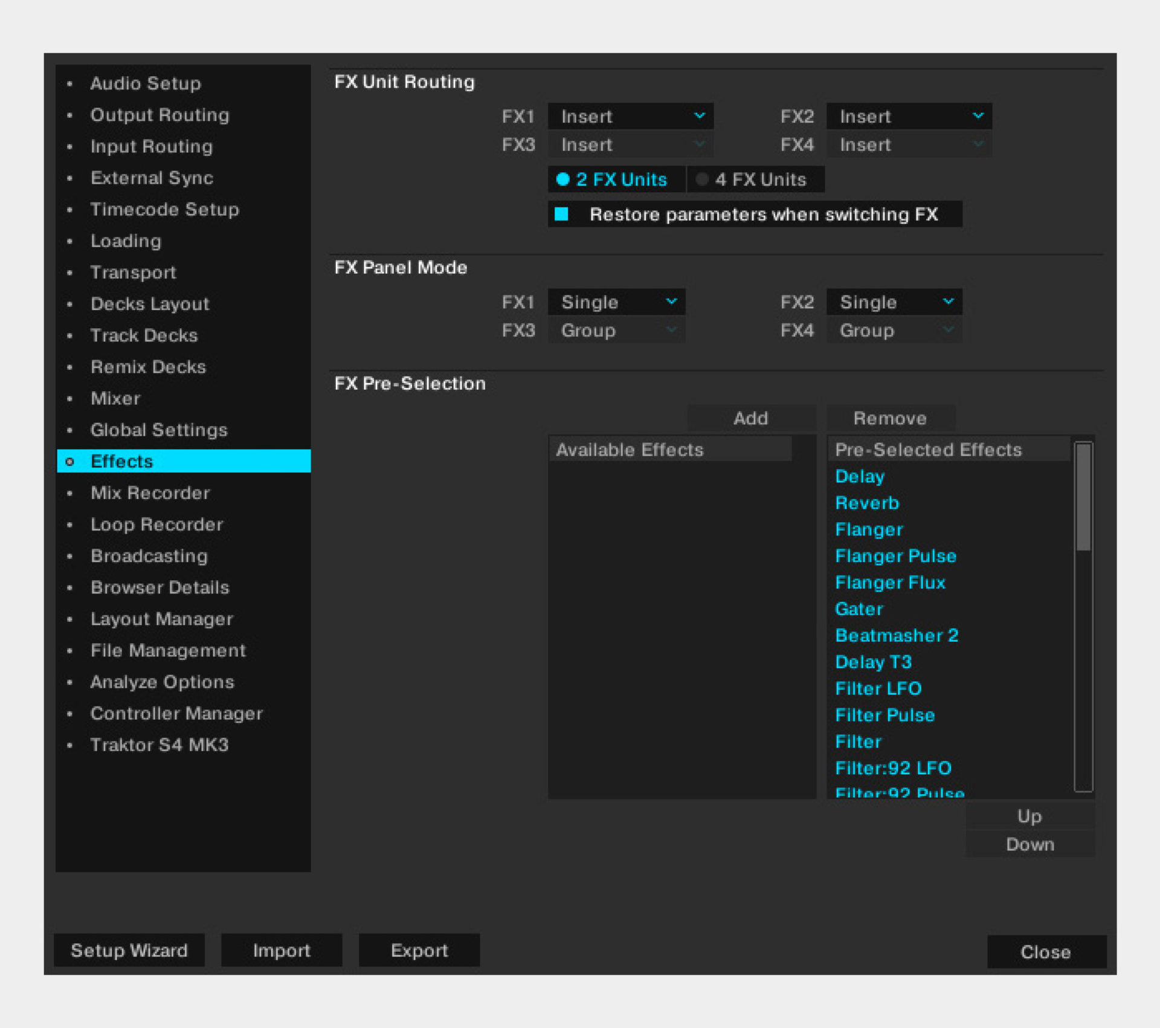Click the Add button under FX Pre-Selection
The height and width of the screenshot is (1028, 1160).
(751, 418)
